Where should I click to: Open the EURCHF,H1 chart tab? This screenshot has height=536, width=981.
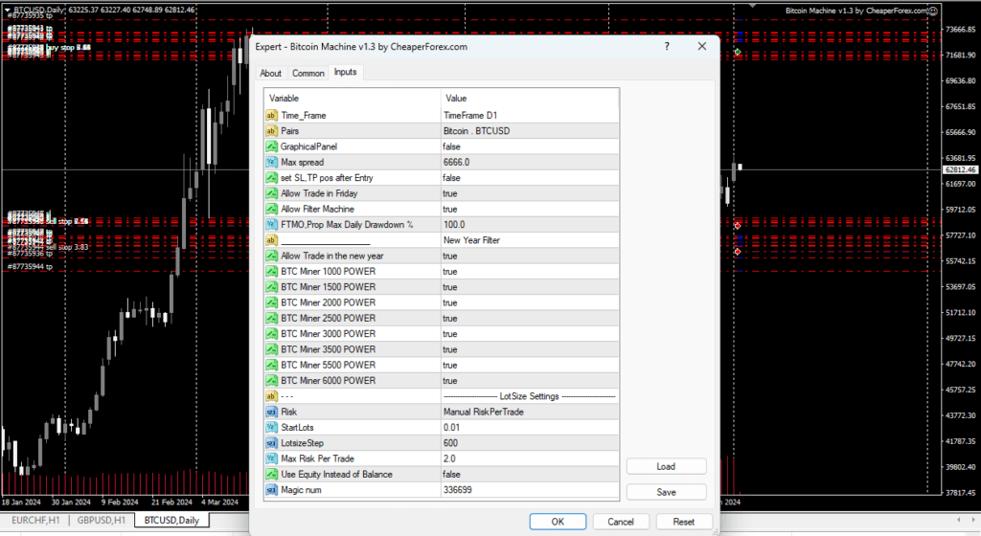35,520
